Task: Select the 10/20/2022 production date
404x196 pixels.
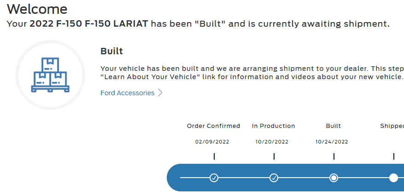Action: click(x=272, y=142)
